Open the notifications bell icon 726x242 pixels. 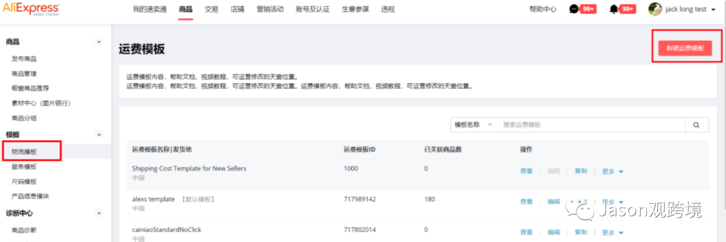coord(614,9)
